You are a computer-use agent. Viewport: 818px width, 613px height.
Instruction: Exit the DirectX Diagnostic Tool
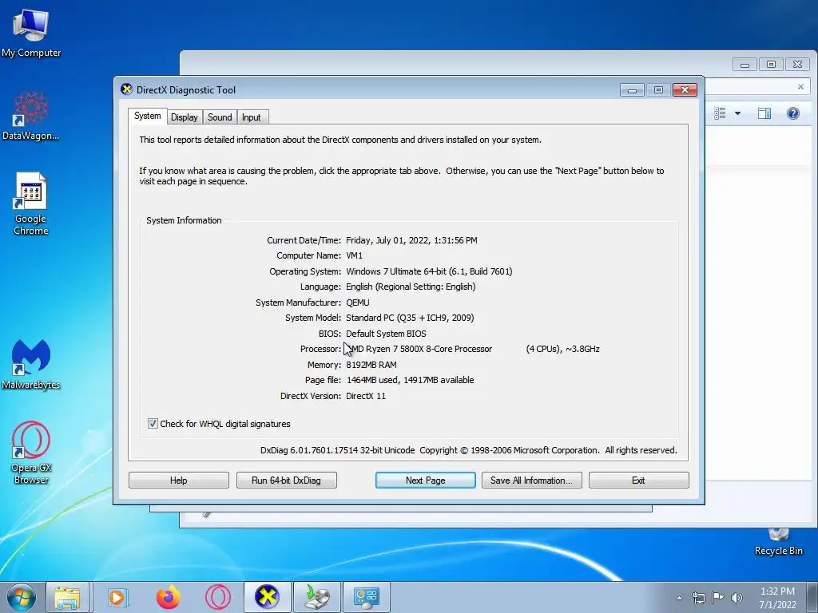click(x=638, y=480)
